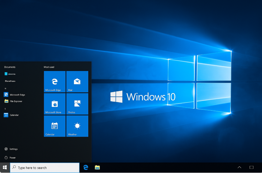Open the notification center icon on the taskbar
The width and height of the screenshot is (262, 173).
pyautogui.click(x=252, y=167)
